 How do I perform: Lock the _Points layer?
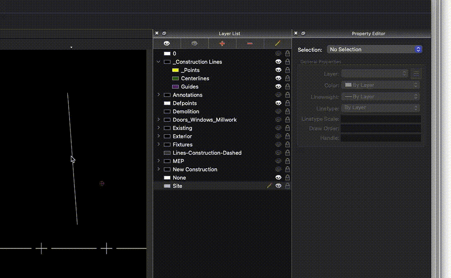287,70
